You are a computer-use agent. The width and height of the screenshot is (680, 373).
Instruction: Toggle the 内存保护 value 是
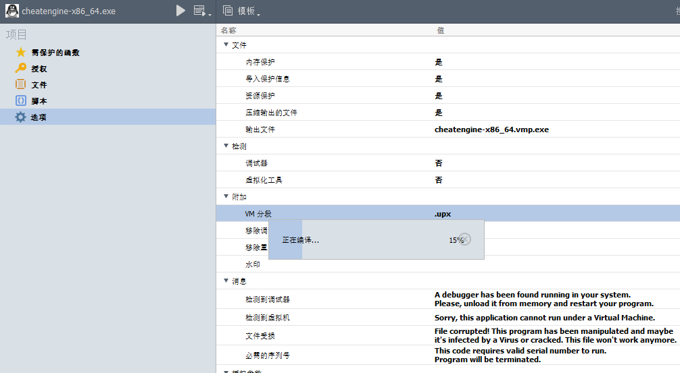[439, 62]
